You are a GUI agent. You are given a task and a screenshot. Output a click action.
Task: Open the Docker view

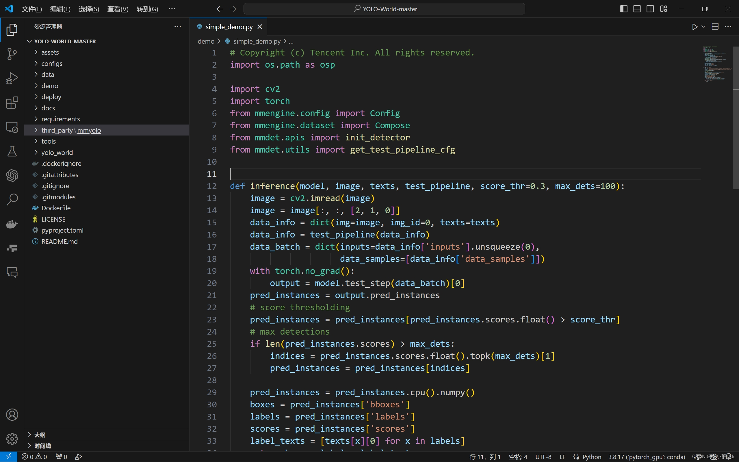[12, 224]
